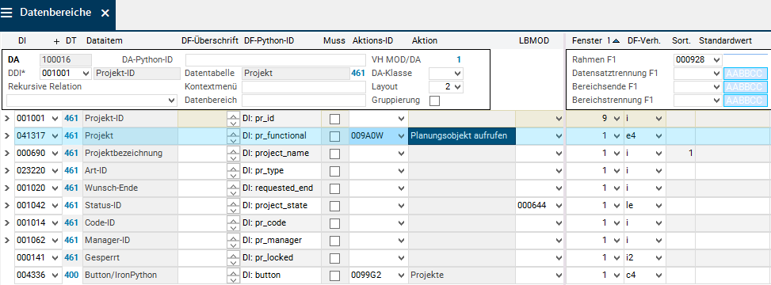Expand the Code-ID row arrow

point(7,223)
